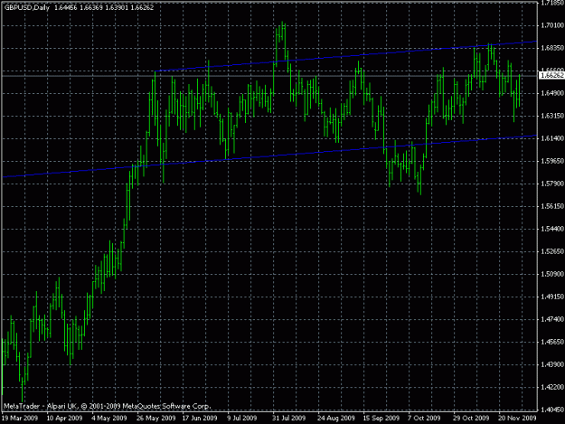The image size is (565, 424).
Task: Click the 20 Nov 2009 date label
Action: [517, 419]
